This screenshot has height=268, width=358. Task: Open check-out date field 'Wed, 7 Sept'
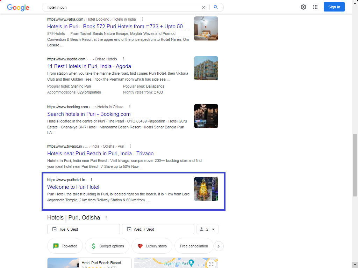[x=158, y=229]
